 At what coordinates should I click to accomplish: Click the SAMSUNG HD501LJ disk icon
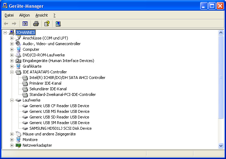(x=25, y=128)
